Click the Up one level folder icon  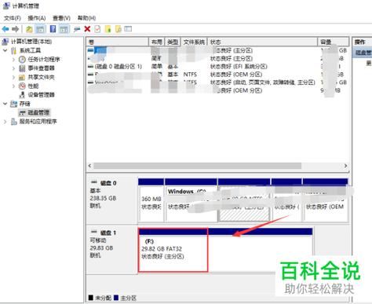pyautogui.click(x=29, y=29)
